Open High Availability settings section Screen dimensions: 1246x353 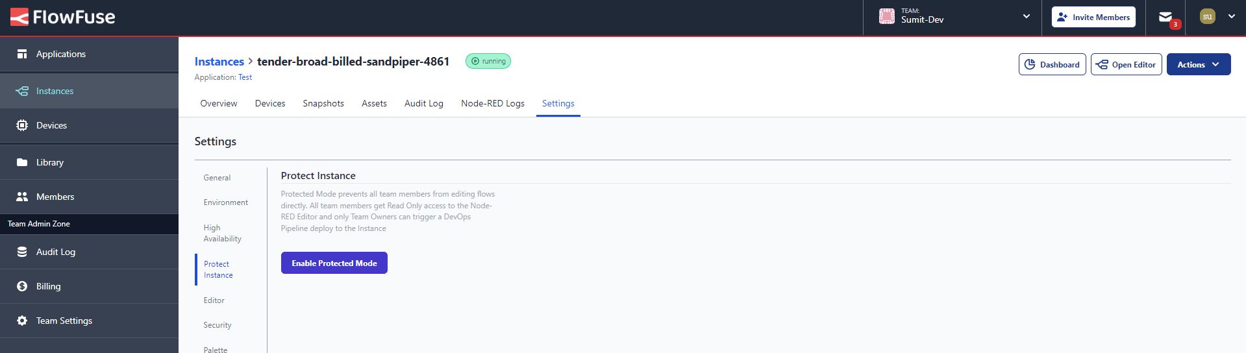(223, 233)
